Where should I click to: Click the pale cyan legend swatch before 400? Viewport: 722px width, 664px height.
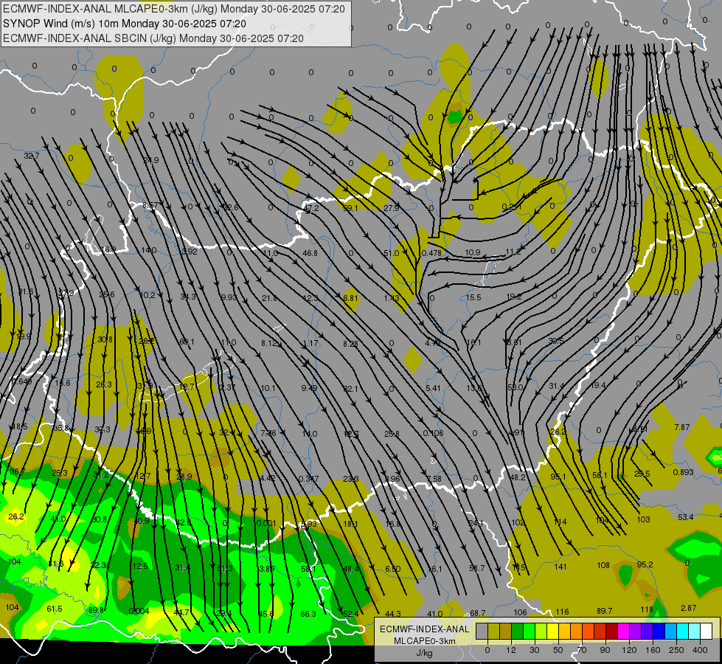[695, 631]
